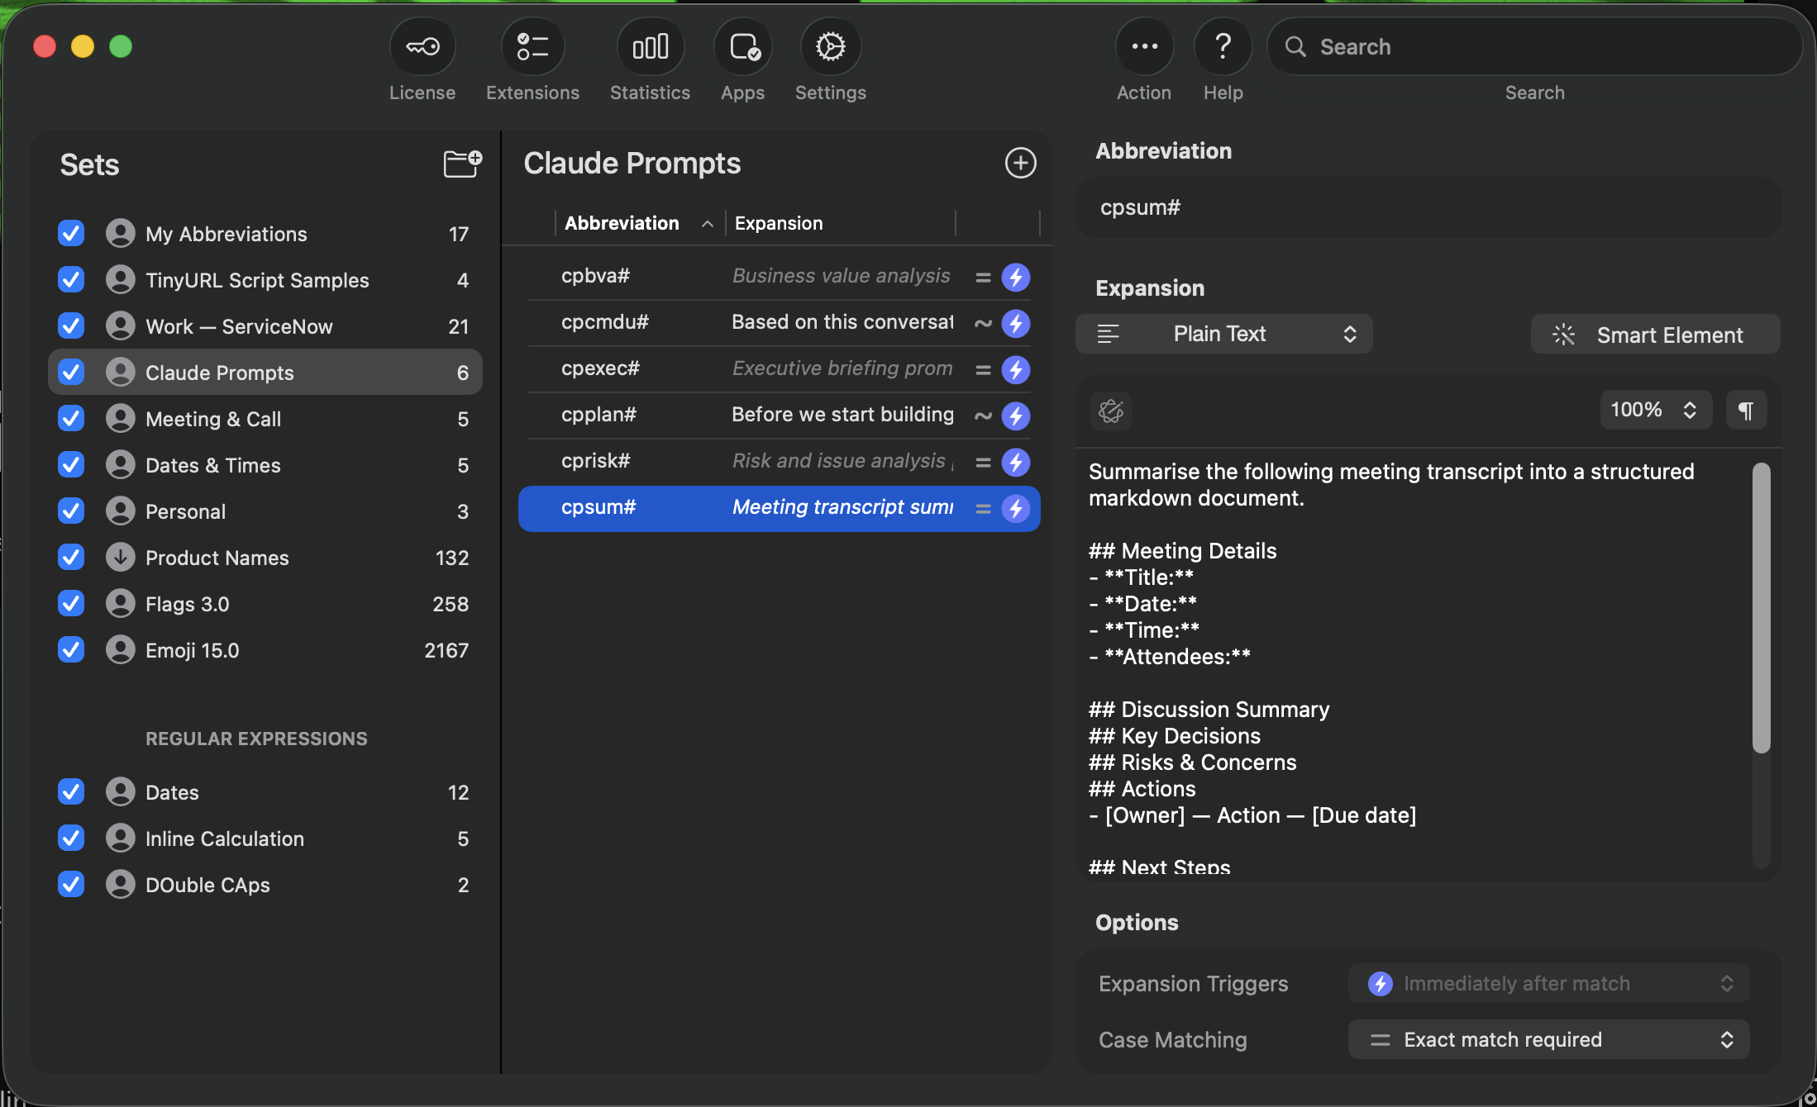Disable the Meeting & Call set
Image resolution: width=1817 pixels, height=1107 pixels.
(71, 419)
